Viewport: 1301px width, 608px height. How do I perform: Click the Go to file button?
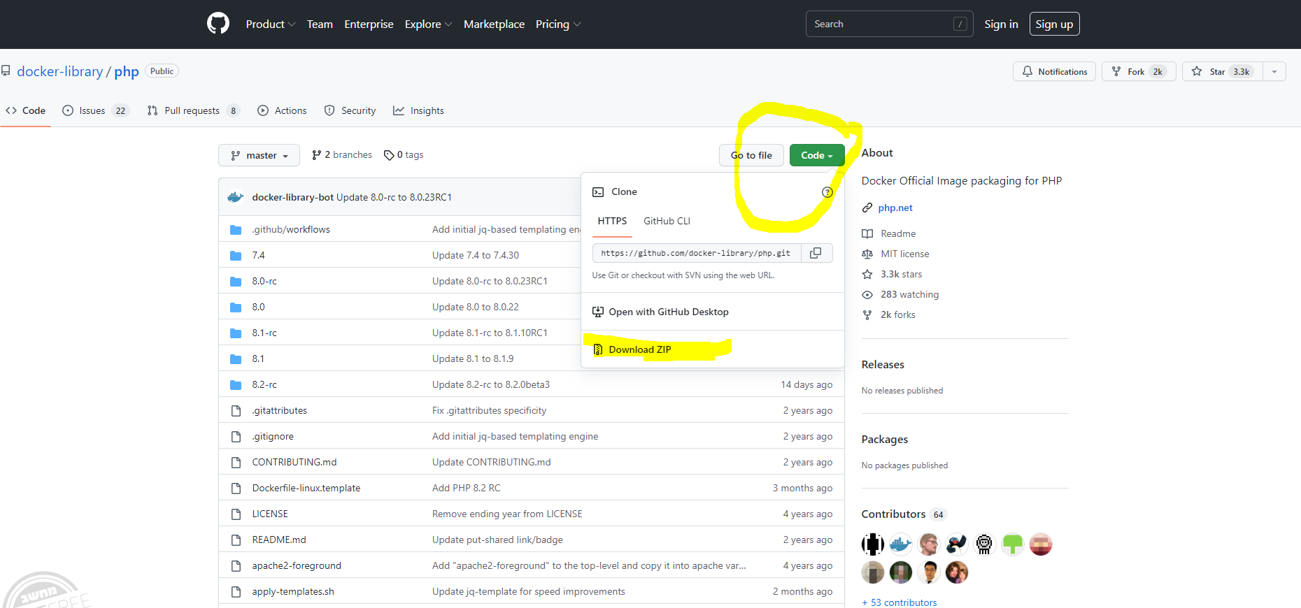click(751, 155)
